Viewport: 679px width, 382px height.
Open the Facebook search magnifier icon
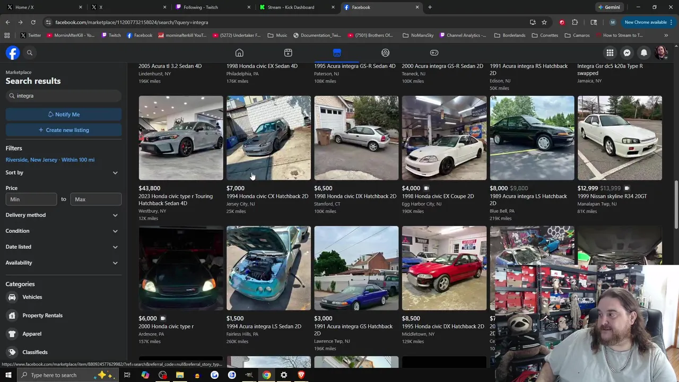pos(30,53)
